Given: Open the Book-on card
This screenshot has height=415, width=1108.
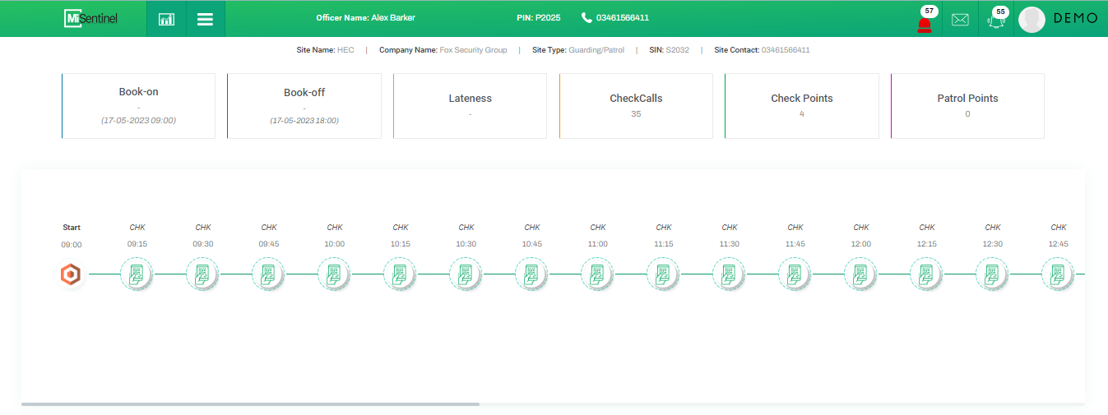Looking at the screenshot, I should point(138,106).
